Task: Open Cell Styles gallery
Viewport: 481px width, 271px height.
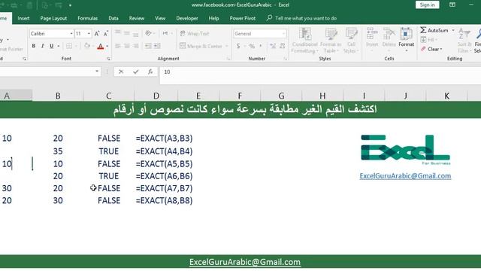Action: [351, 40]
